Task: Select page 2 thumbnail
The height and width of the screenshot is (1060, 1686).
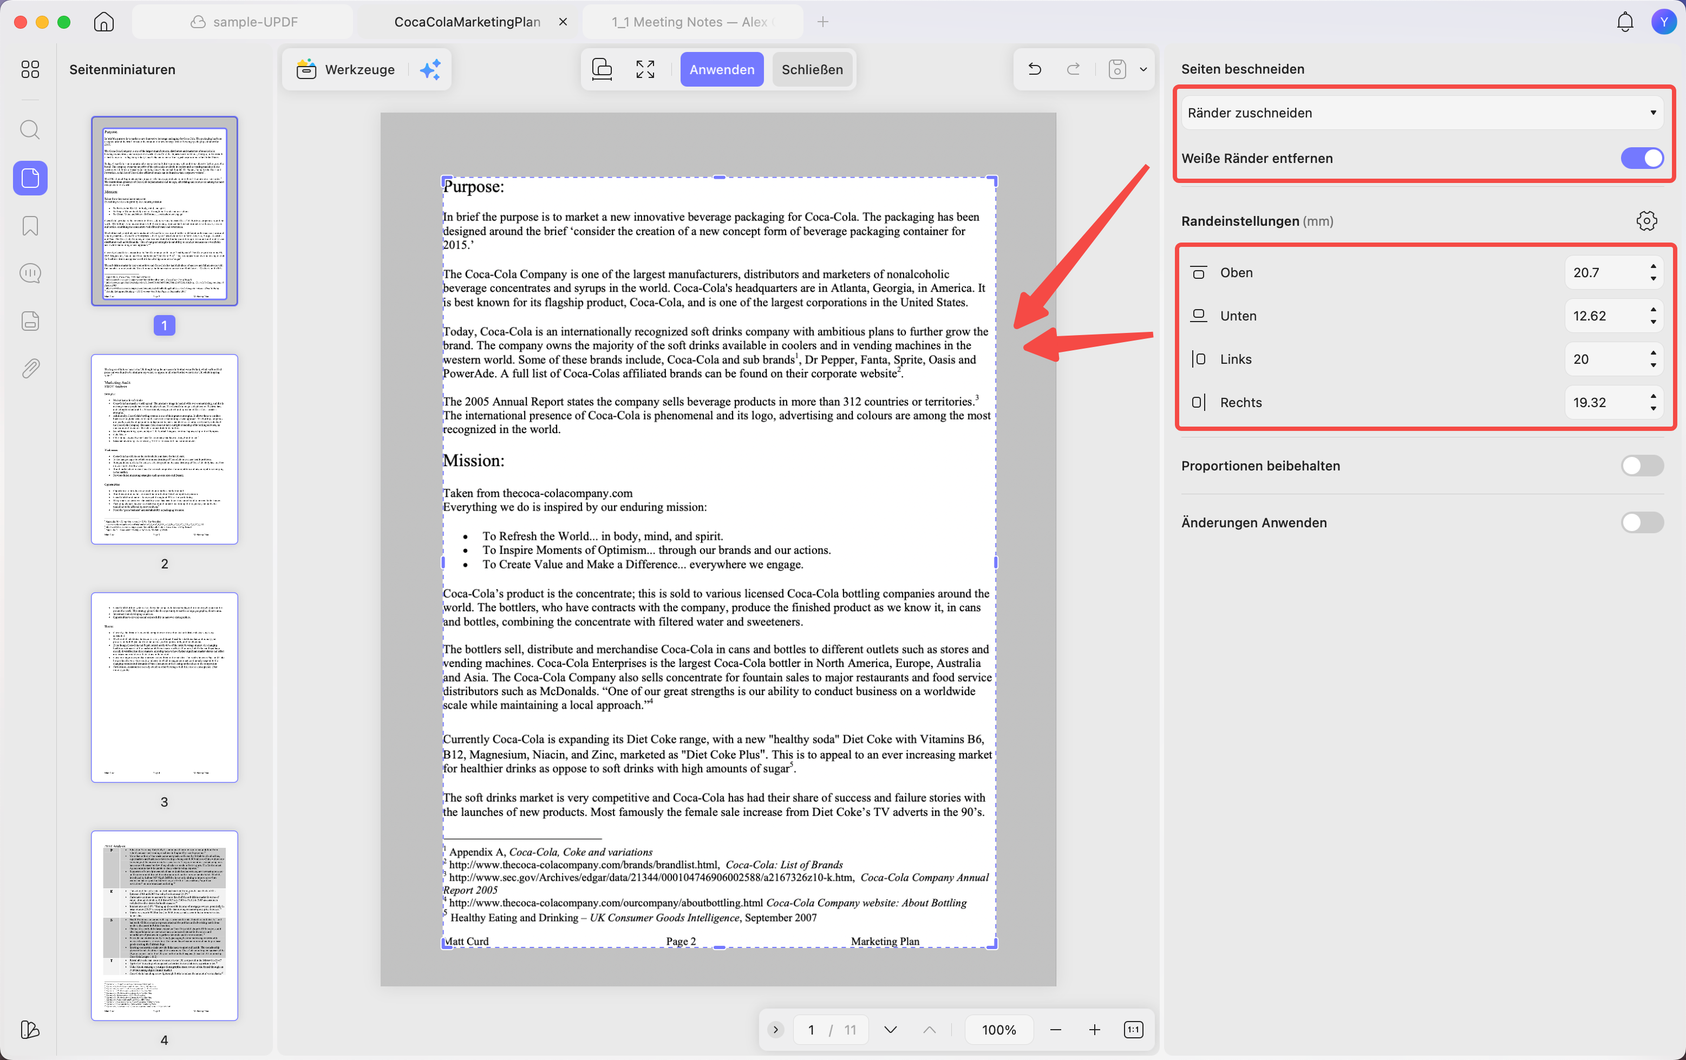Action: pyautogui.click(x=165, y=449)
